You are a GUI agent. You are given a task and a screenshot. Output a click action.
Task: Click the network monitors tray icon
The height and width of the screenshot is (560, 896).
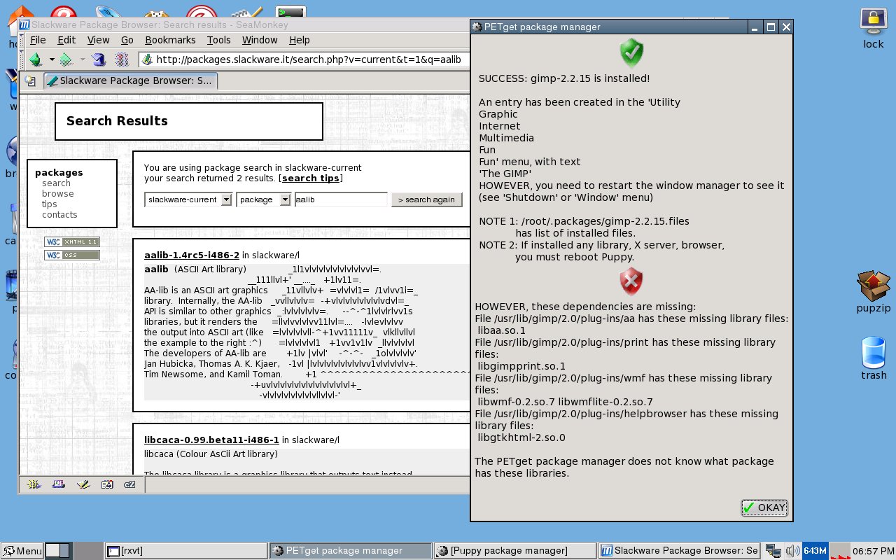click(x=773, y=551)
